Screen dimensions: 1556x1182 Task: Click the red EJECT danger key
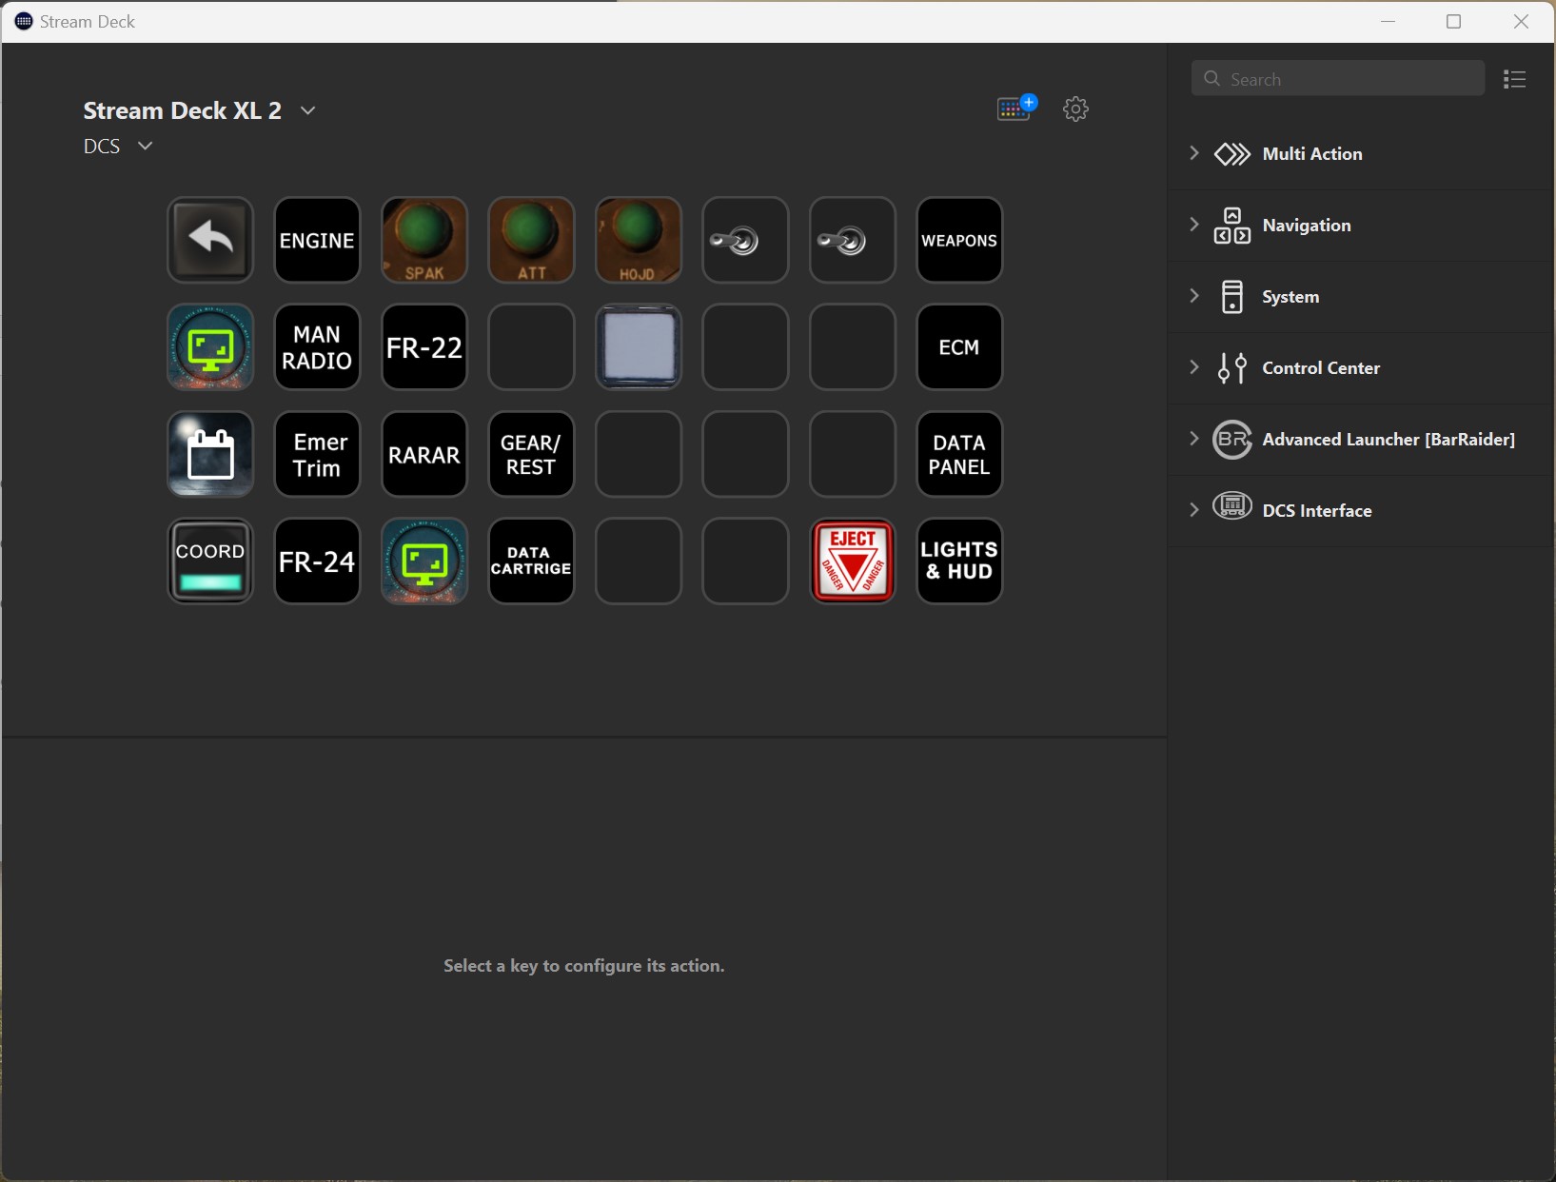point(852,561)
